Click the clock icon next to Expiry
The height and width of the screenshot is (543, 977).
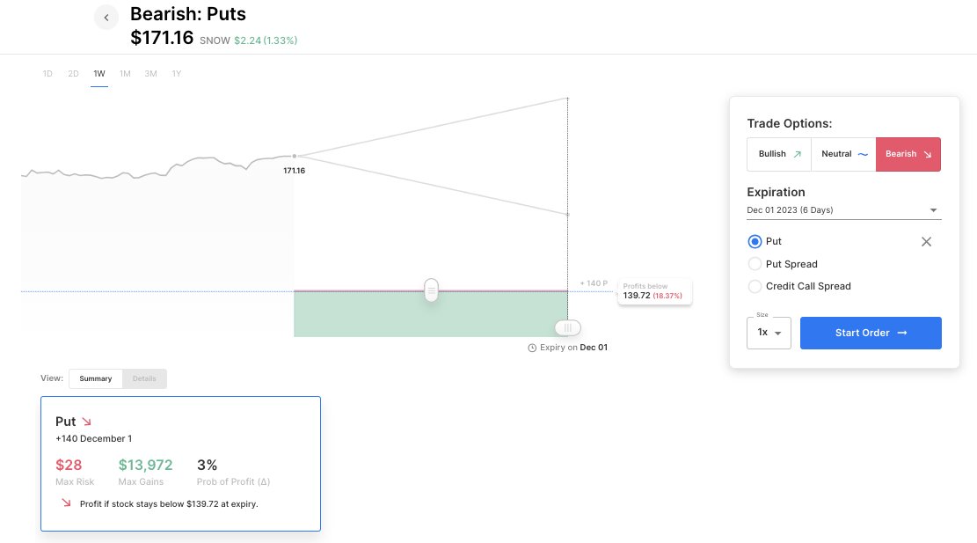point(532,349)
